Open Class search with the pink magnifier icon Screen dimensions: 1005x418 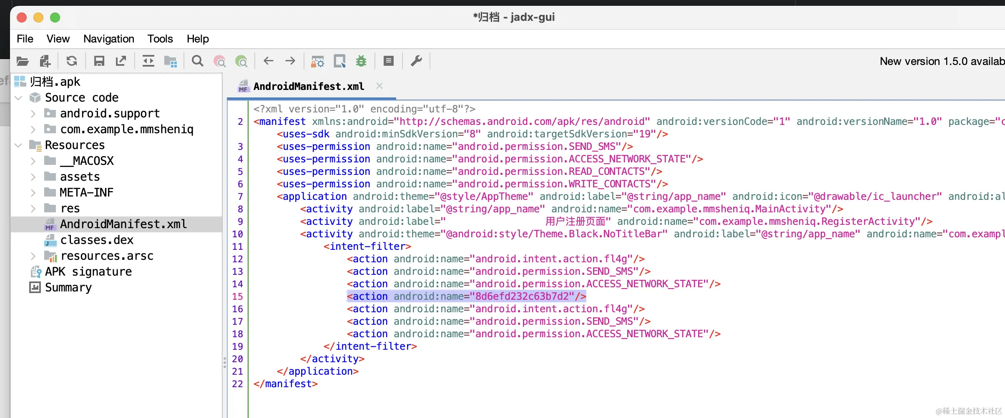[x=220, y=61]
